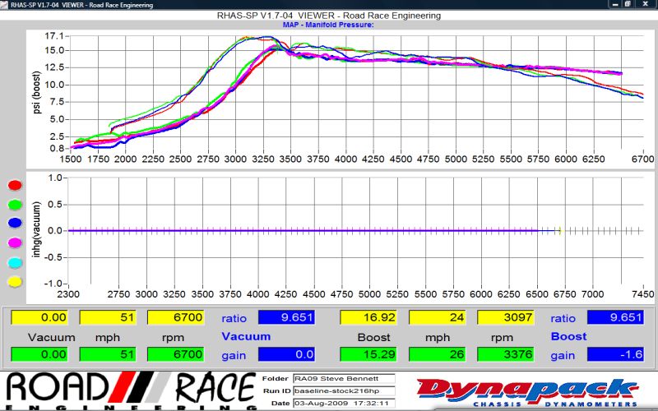Toggle the green run indicator circle
The height and width of the screenshot is (411, 658).
(12, 205)
